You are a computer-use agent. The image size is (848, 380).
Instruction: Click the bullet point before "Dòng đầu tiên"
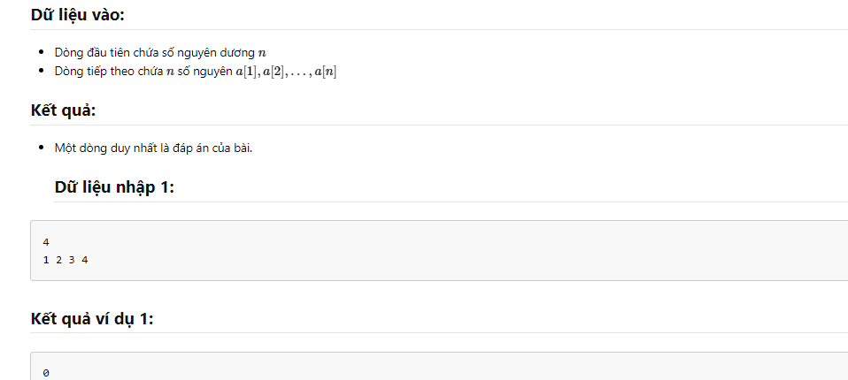click(x=41, y=52)
